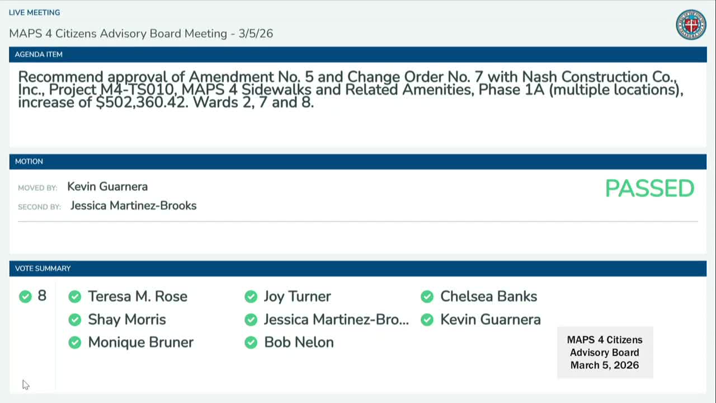Click the agenda item description text
Viewport: 716px width, 403px height.
pyautogui.click(x=351, y=90)
